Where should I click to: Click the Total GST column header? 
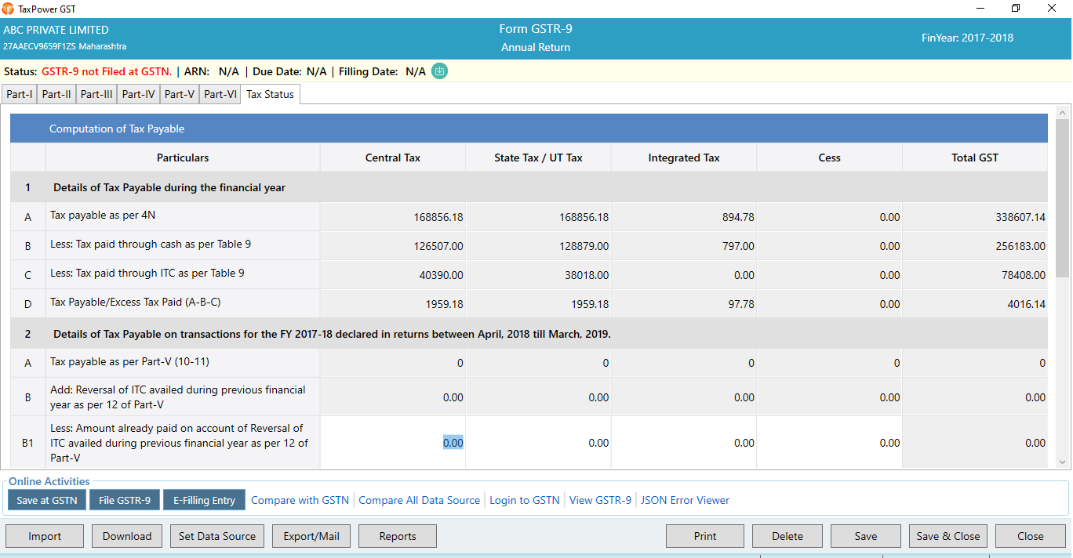point(975,158)
